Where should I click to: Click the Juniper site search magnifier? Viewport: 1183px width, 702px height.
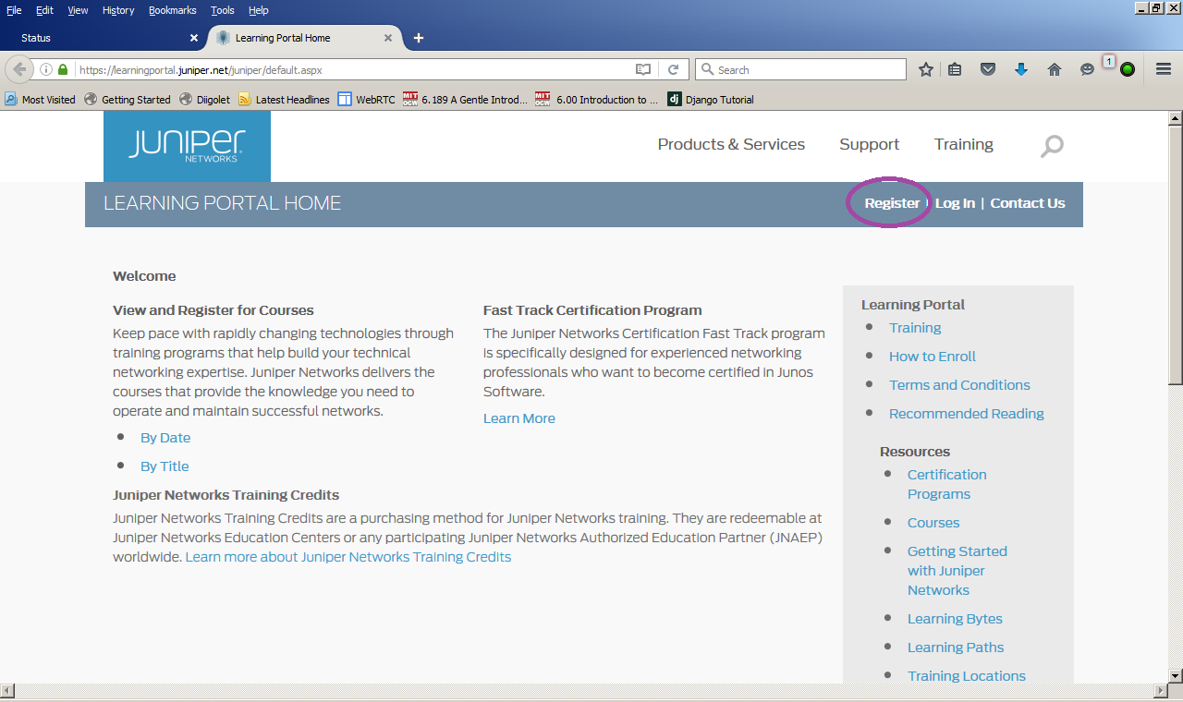(x=1052, y=146)
